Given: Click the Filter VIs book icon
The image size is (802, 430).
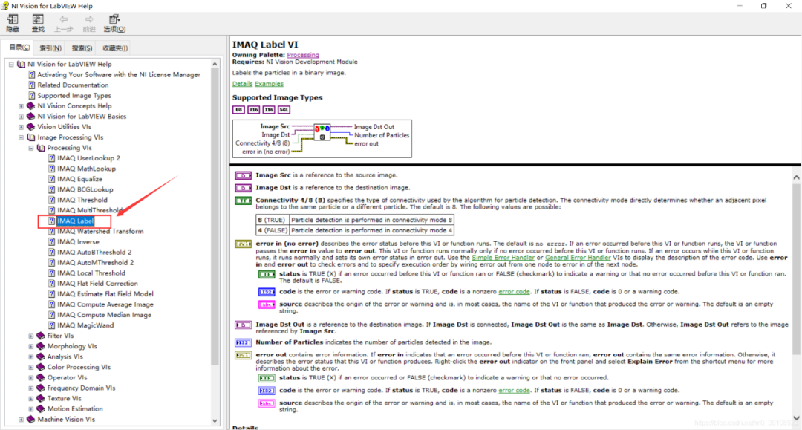Looking at the screenshot, I should 41,336.
